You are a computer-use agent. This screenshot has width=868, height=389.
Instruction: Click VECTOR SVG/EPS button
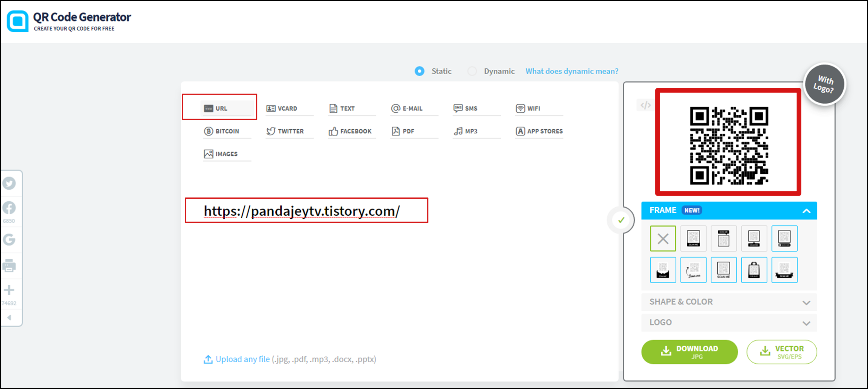point(782,352)
